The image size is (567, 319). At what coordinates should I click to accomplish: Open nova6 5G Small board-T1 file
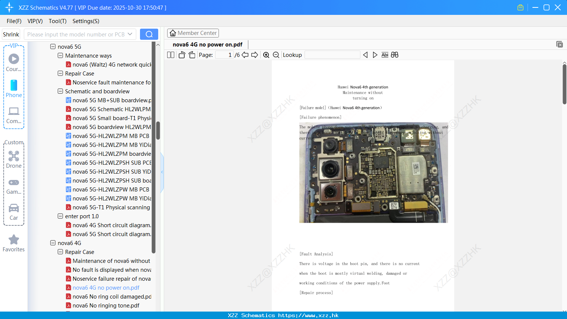click(108, 118)
